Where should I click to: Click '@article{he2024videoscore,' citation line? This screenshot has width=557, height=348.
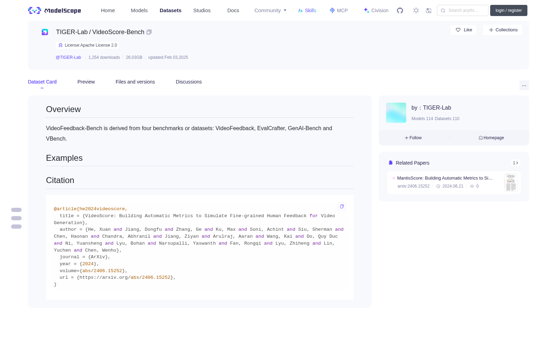[91, 209]
